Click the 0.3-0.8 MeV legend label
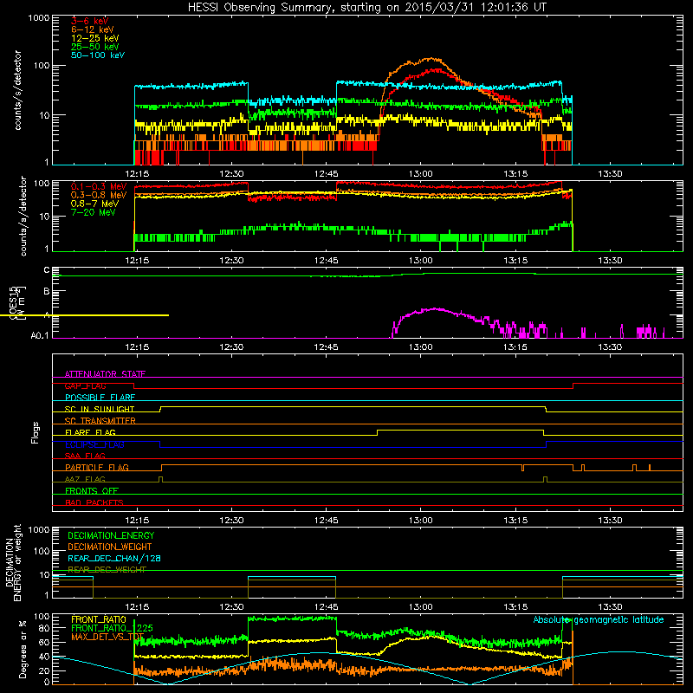This screenshot has width=693, height=693. [99, 195]
